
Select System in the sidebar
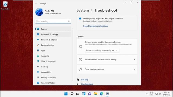pos(53,29)
